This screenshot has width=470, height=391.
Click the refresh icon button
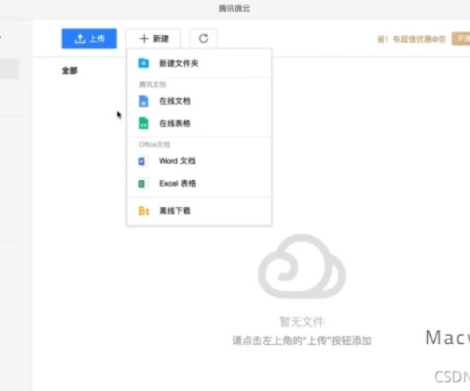click(203, 38)
